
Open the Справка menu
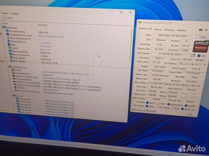pyautogui.click(x=15, y=13)
